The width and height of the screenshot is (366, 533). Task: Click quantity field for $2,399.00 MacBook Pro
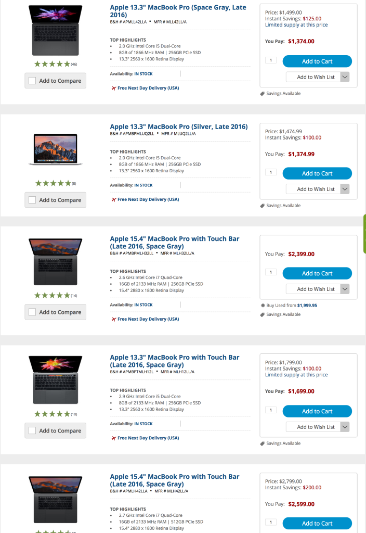coord(270,272)
